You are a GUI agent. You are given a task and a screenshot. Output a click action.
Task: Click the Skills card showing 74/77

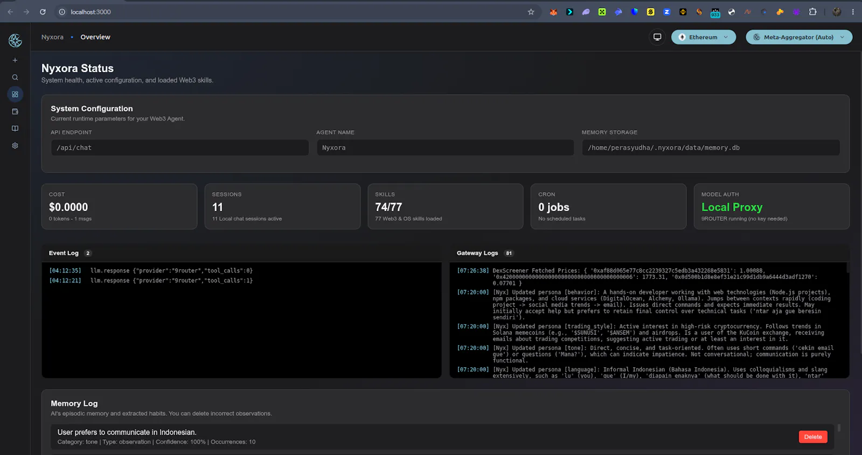point(446,207)
